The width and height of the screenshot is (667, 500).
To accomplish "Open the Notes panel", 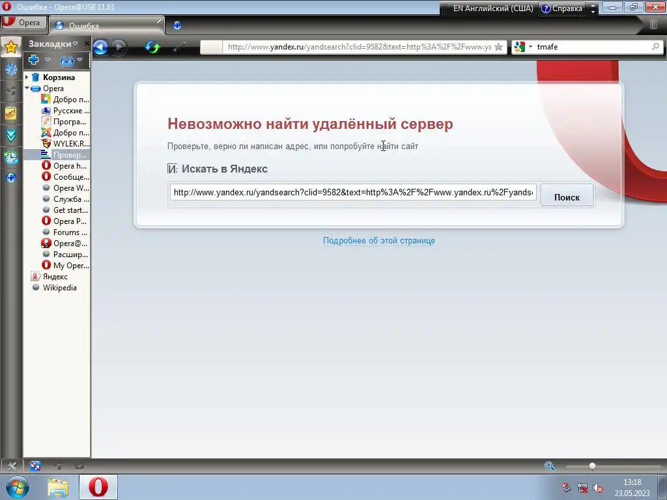I will 11,113.
